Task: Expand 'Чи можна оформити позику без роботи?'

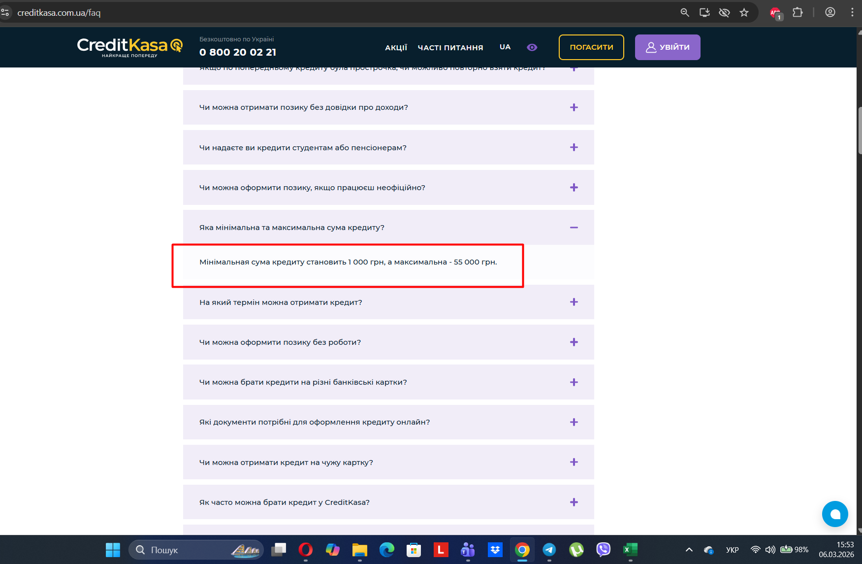Action: click(388, 342)
